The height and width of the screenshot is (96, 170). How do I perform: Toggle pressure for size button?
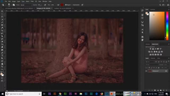click(x=82, y=5)
